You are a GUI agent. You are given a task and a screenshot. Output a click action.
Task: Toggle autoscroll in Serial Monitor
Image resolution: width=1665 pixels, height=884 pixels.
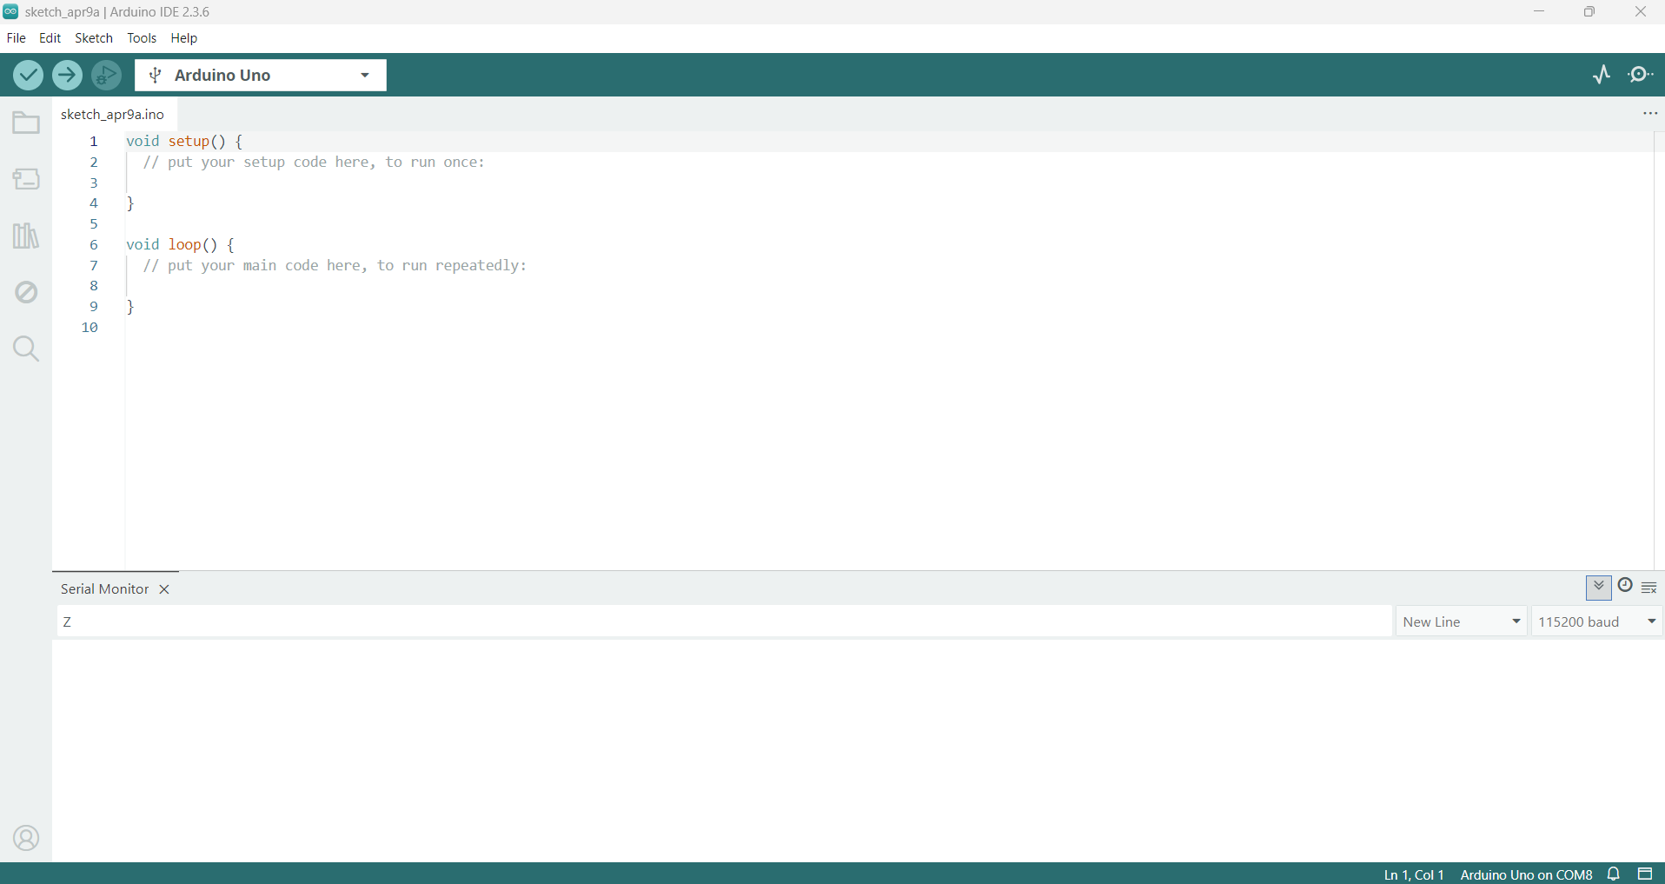(1599, 587)
